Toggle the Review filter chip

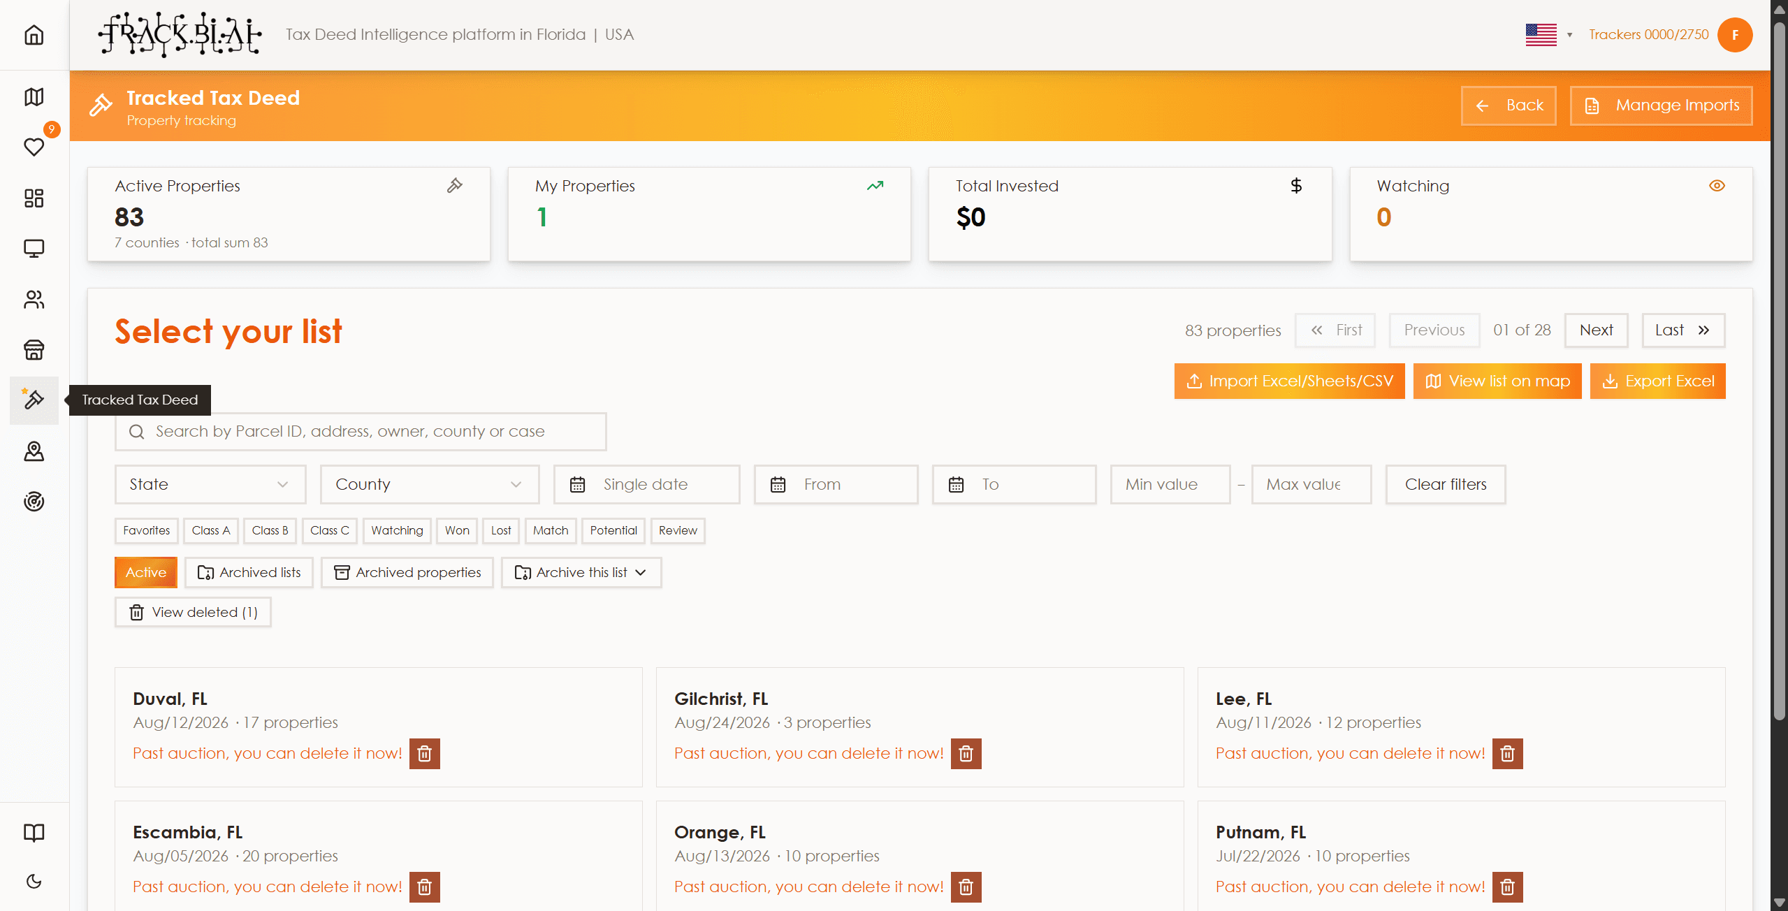678,530
